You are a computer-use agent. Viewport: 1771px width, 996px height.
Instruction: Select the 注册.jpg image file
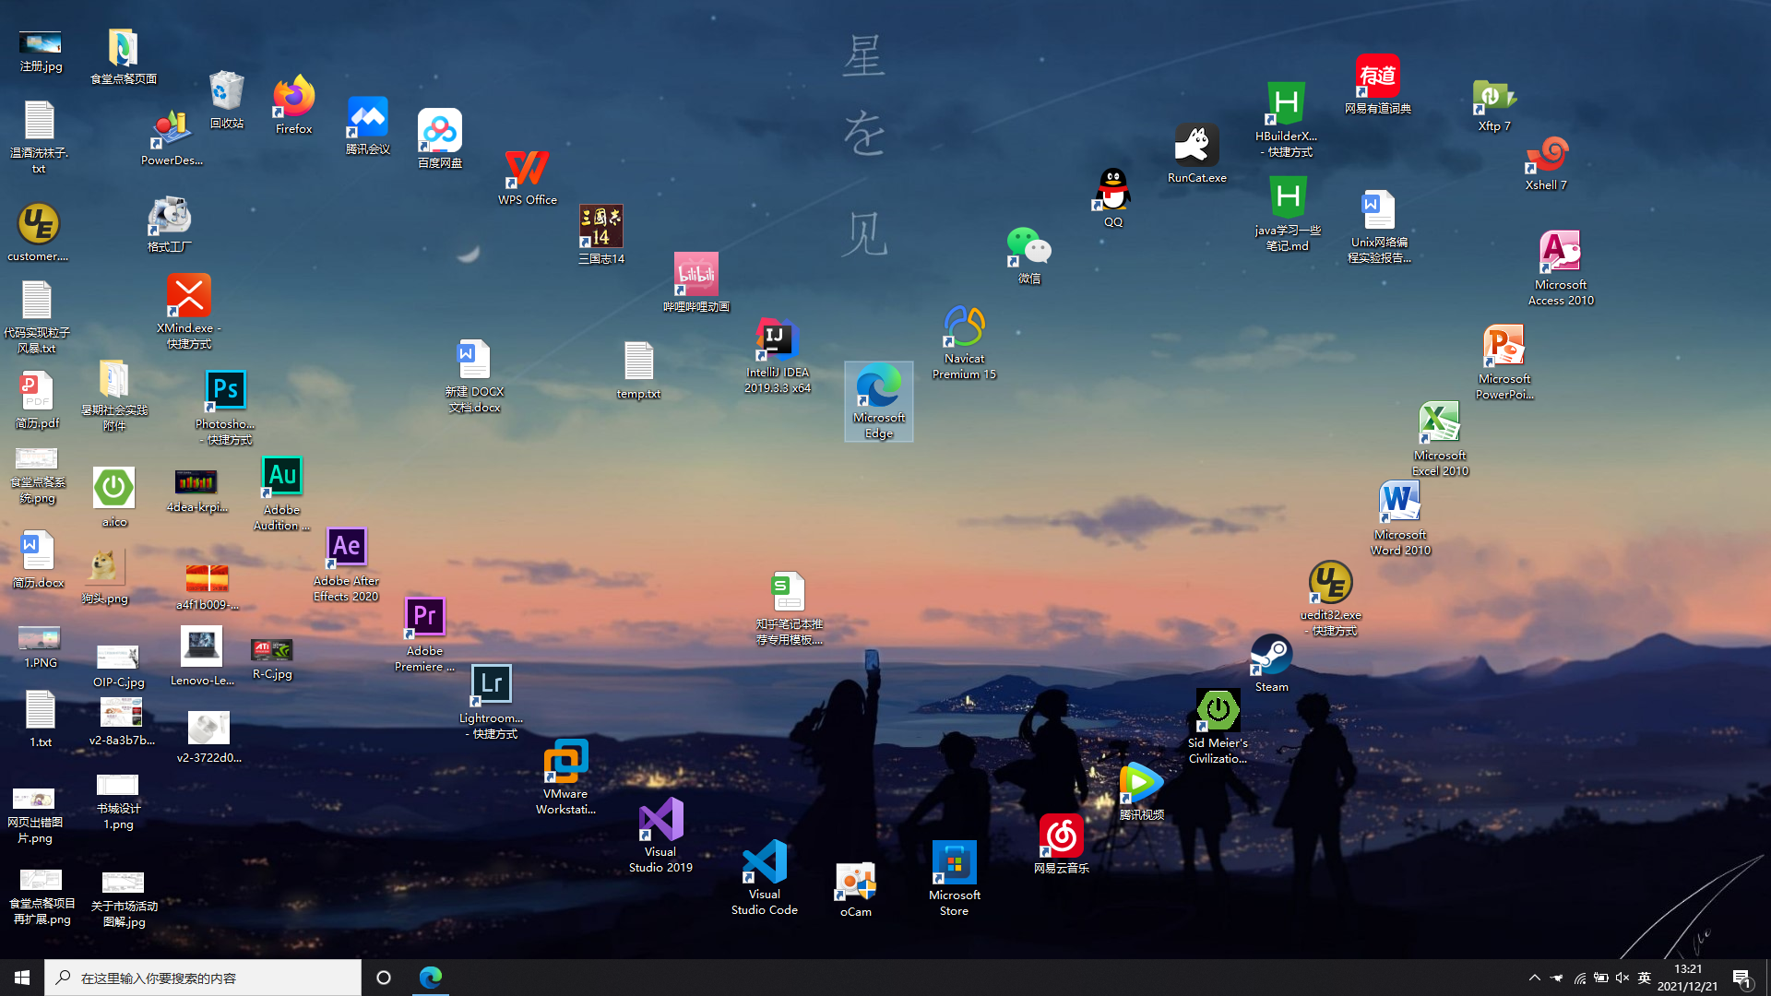click(x=42, y=51)
